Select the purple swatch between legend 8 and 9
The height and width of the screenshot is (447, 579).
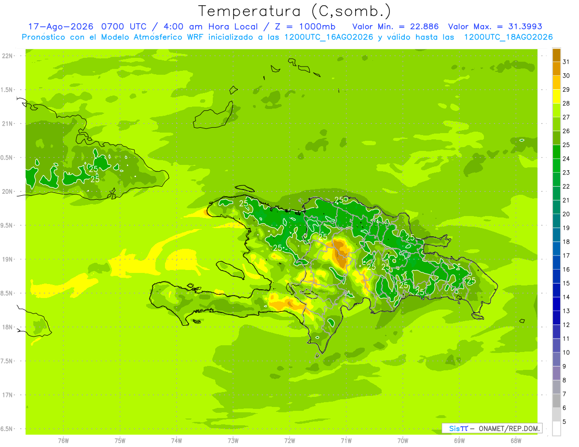click(x=556, y=373)
